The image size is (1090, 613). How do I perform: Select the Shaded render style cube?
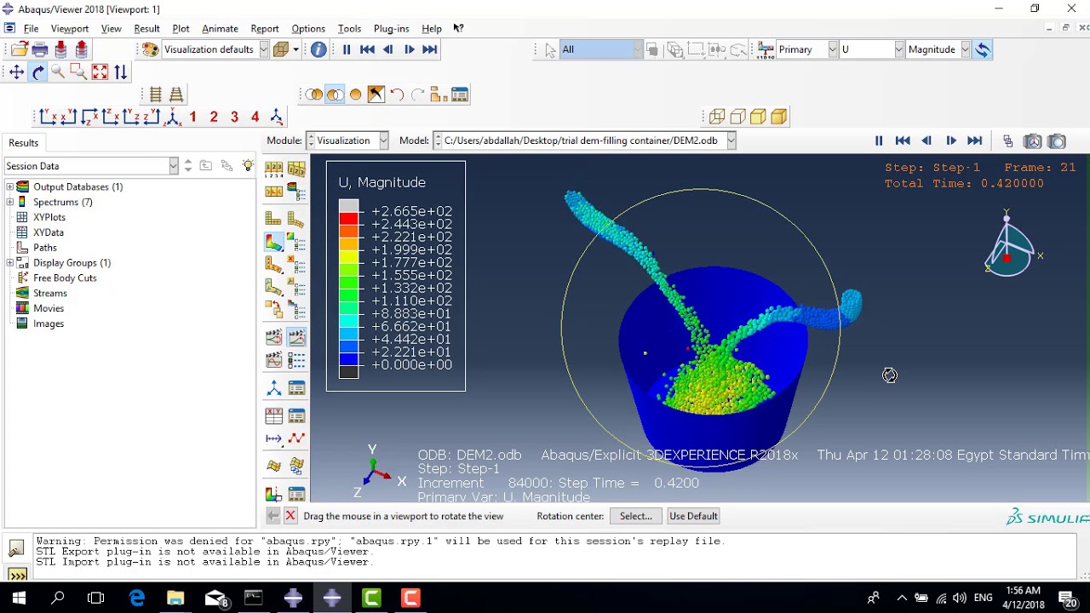[x=778, y=117]
